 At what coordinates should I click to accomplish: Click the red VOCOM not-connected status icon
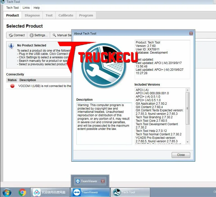click(12, 86)
